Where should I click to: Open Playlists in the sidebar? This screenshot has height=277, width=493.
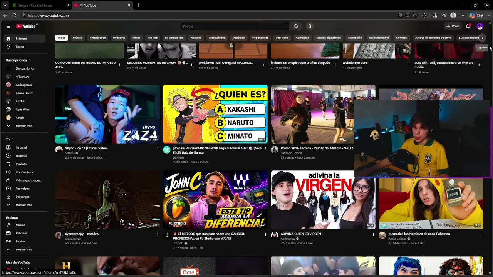click(x=25, y=164)
